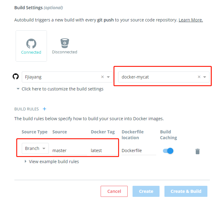The image size is (212, 199).
Task: Click the Create button
Action: pyautogui.click(x=146, y=191)
